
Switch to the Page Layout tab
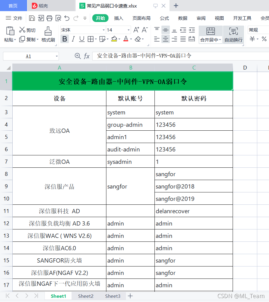pyautogui.click(x=141, y=18)
